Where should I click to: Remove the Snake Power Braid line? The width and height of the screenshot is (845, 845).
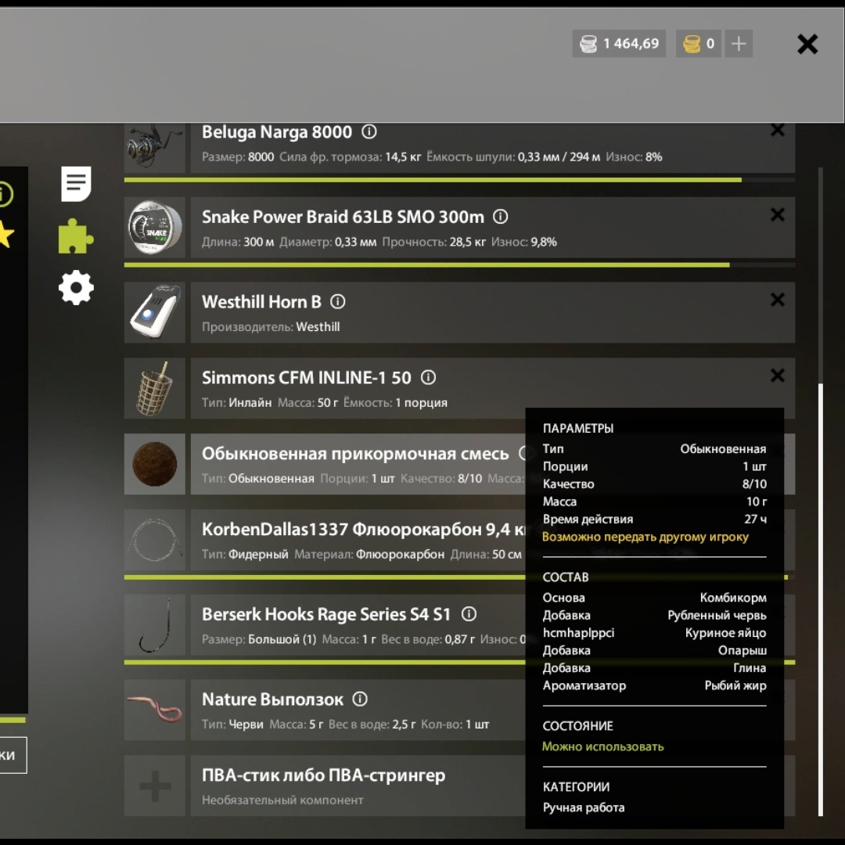(x=777, y=214)
